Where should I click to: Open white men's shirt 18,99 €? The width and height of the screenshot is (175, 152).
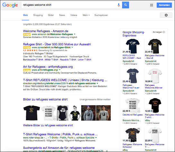click(155, 76)
